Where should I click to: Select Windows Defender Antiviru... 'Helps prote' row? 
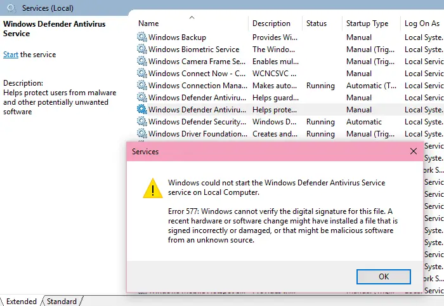pos(291,110)
